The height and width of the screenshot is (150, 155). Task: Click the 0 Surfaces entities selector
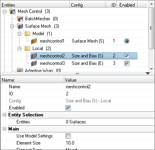(x=110, y=122)
